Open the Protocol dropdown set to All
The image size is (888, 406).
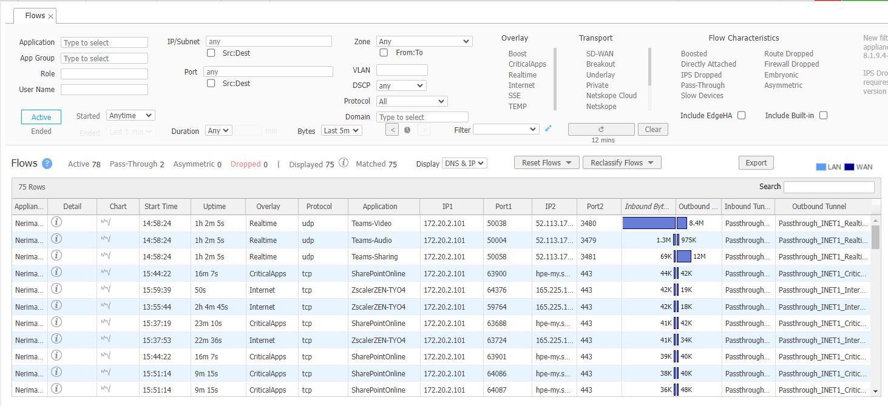[x=412, y=101]
